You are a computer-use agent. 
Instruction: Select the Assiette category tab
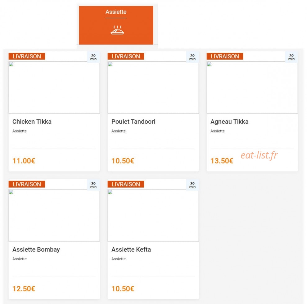coord(116,25)
